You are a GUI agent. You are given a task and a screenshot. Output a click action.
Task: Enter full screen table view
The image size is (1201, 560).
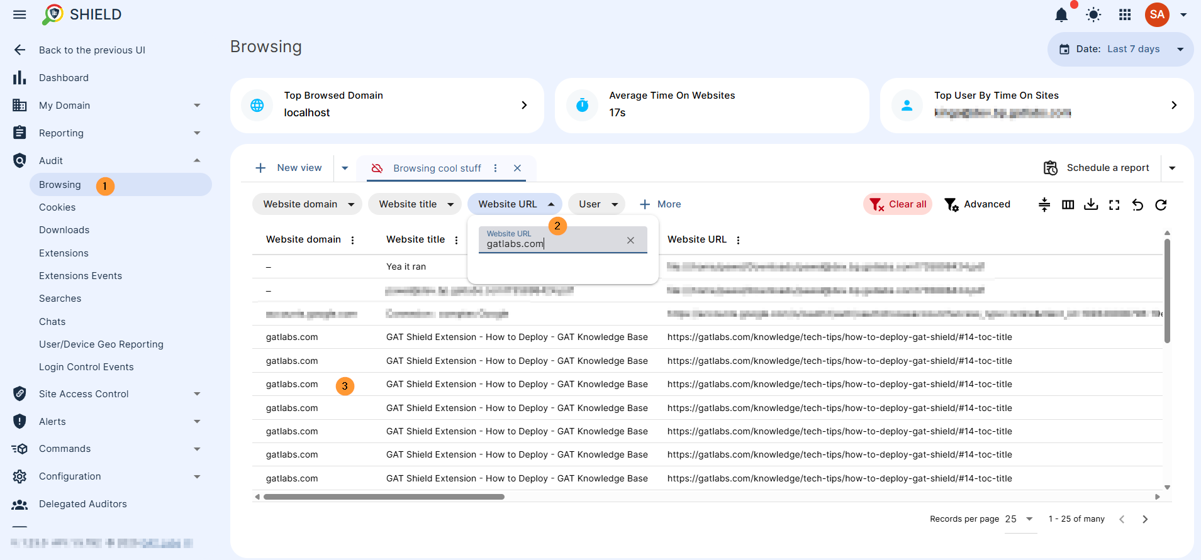(1114, 204)
